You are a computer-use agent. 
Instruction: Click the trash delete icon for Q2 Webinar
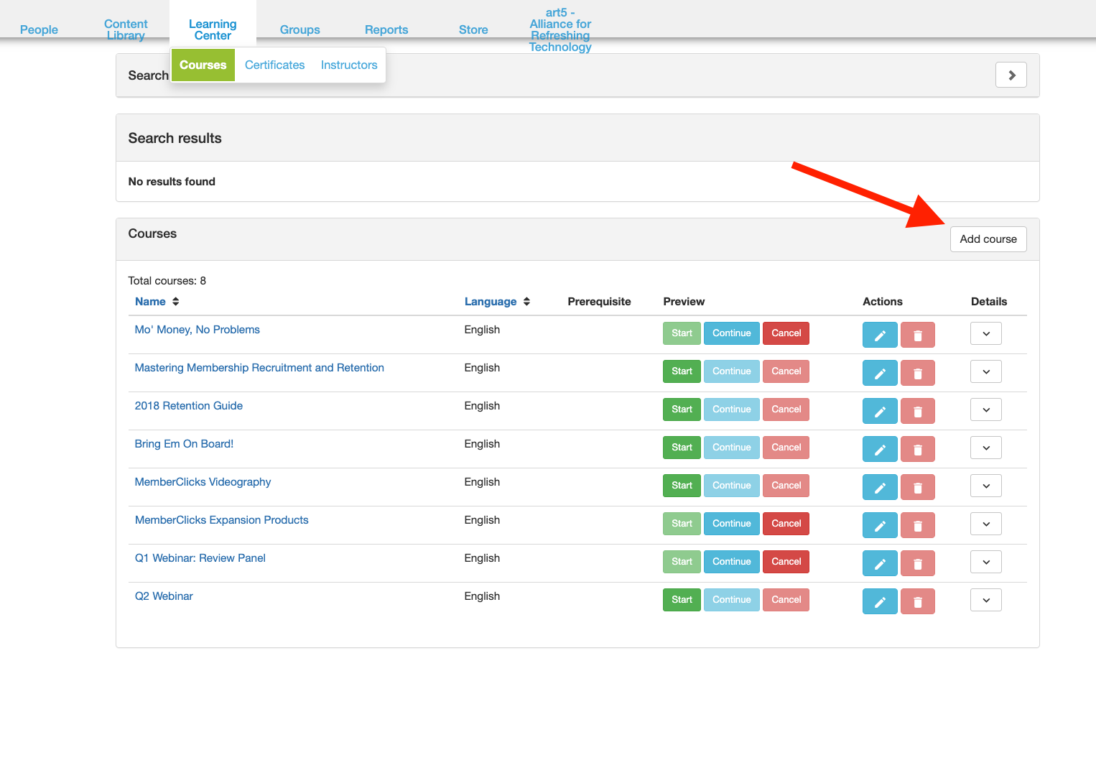917,601
